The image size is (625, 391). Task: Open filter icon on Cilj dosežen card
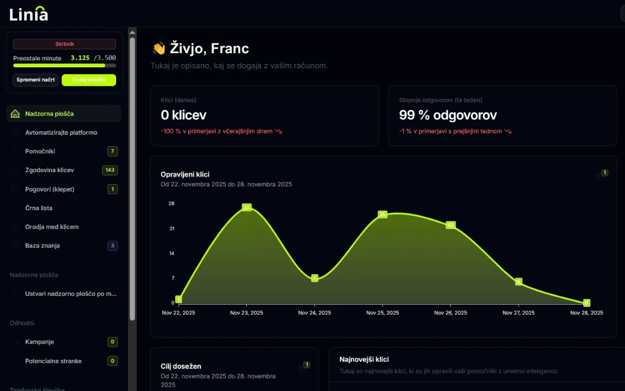click(x=301, y=368)
